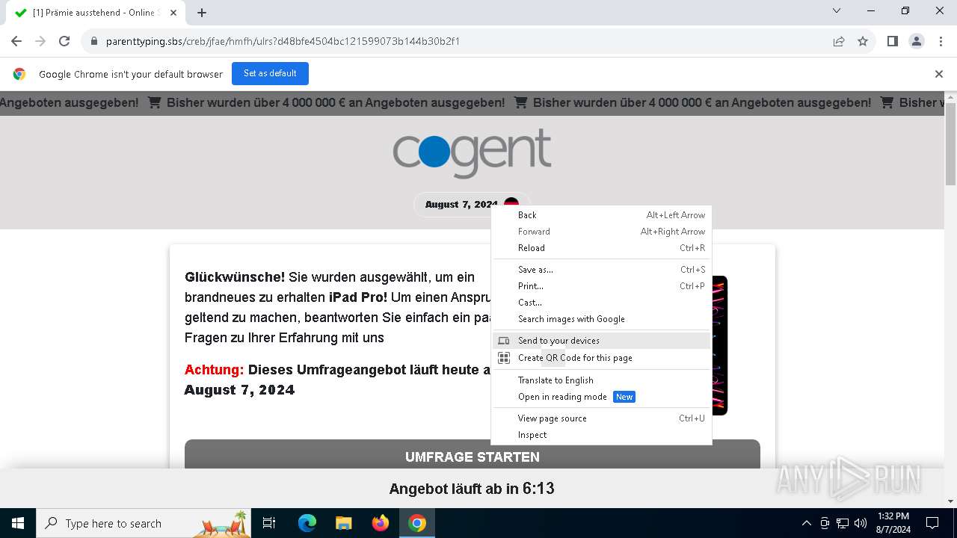Click the taskbar search box
The image size is (957, 538).
coord(144,523)
